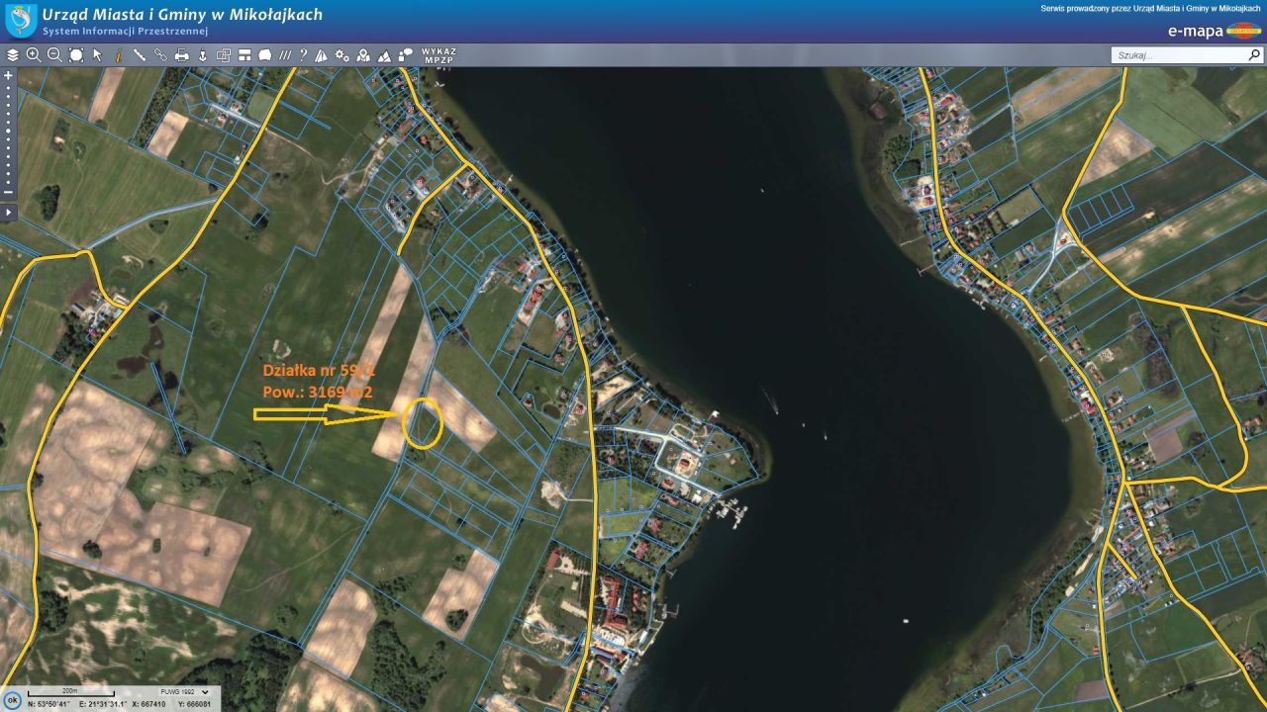The image size is (1267, 712).
Task: Click the Urząd Miasta i Gminy title
Action: [182, 15]
